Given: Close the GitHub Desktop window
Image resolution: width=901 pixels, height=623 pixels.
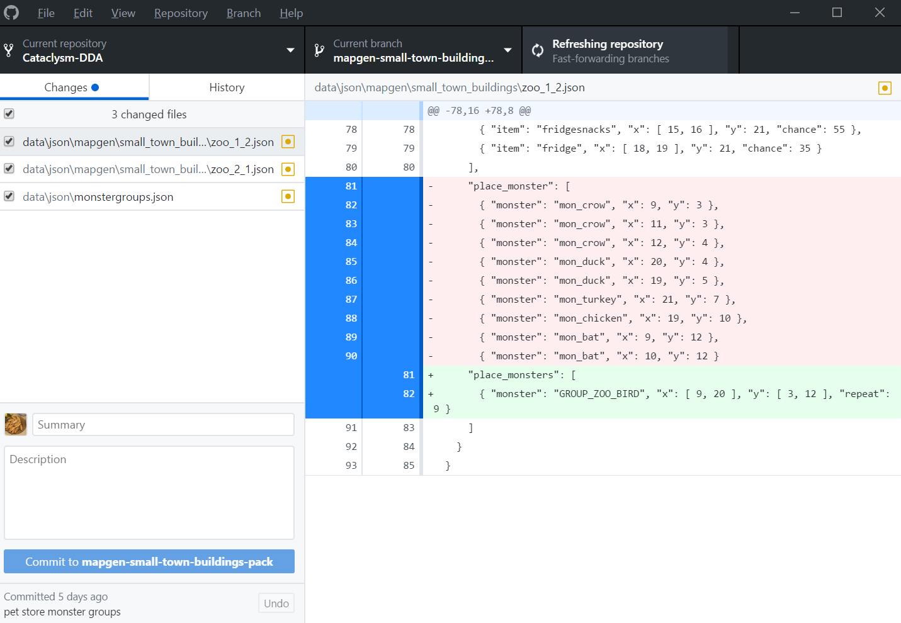Looking at the screenshot, I should point(880,13).
